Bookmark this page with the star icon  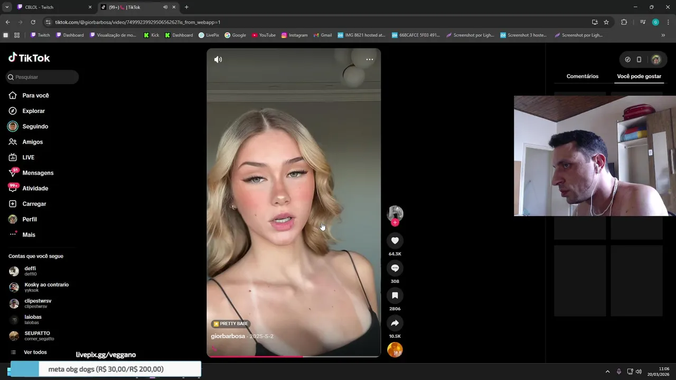pos(606,22)
